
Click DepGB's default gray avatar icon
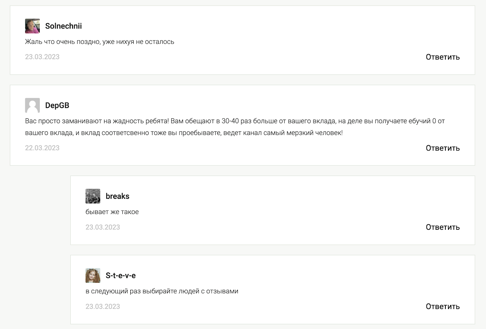(x=32, y=105)
